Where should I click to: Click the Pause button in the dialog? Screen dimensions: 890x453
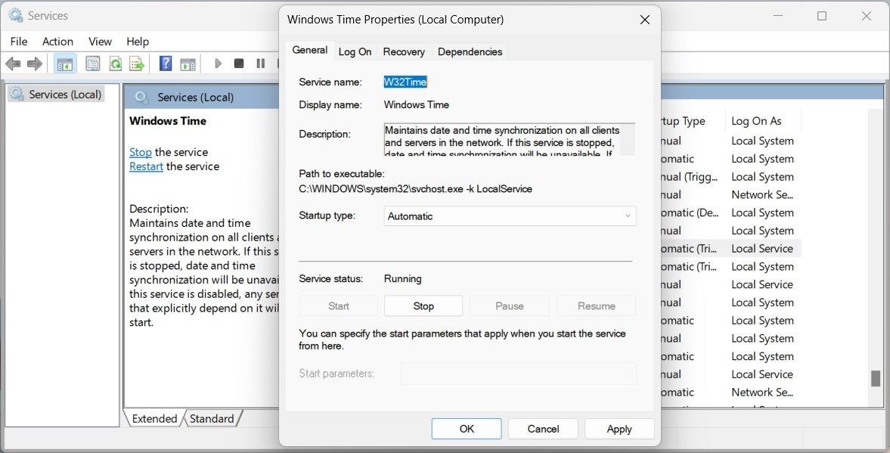[509, 306]
